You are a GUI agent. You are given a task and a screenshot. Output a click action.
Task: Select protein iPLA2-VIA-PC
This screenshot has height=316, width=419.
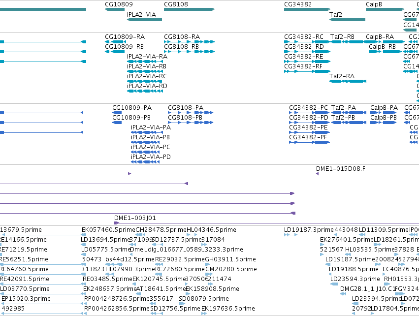(x=151, y=147)
